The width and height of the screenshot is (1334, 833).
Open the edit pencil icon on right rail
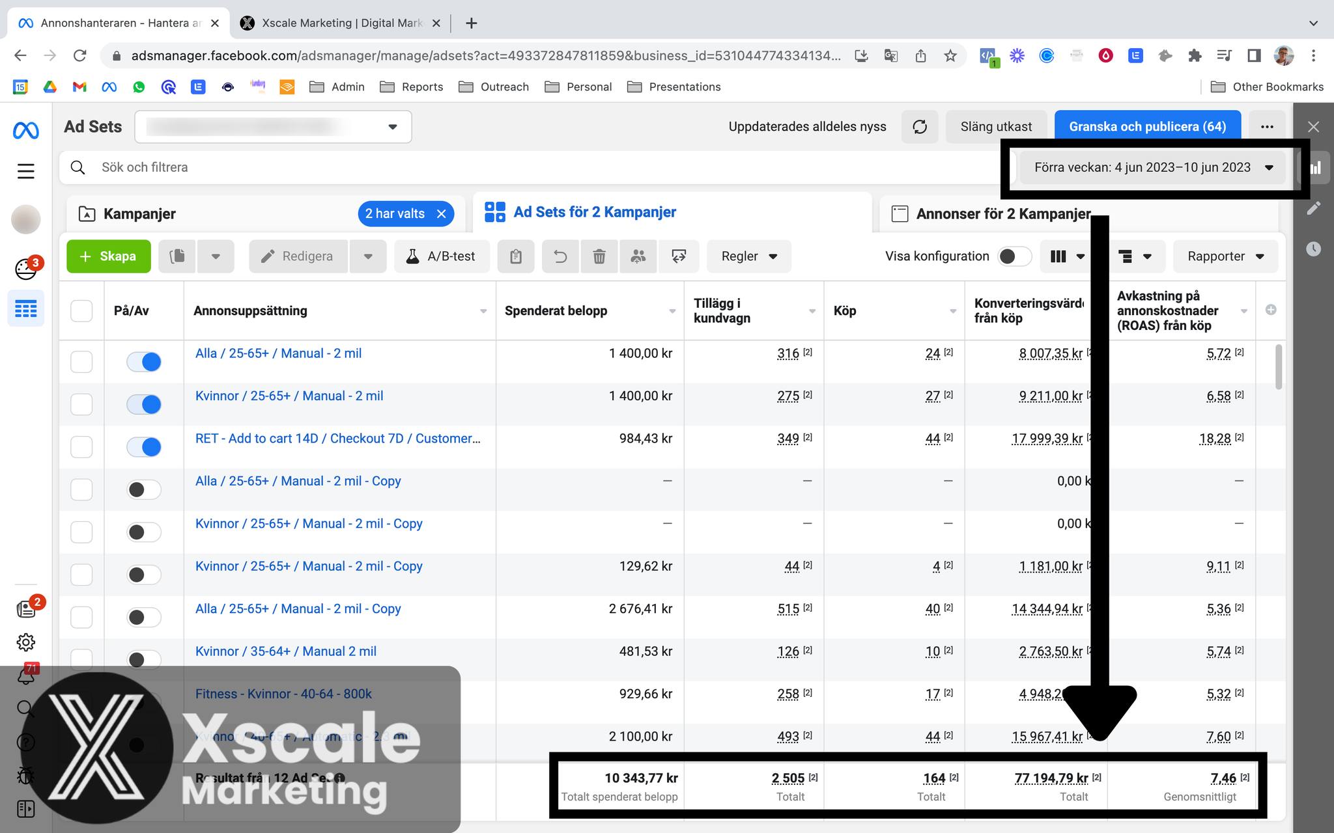click(x=1314, y=208)
